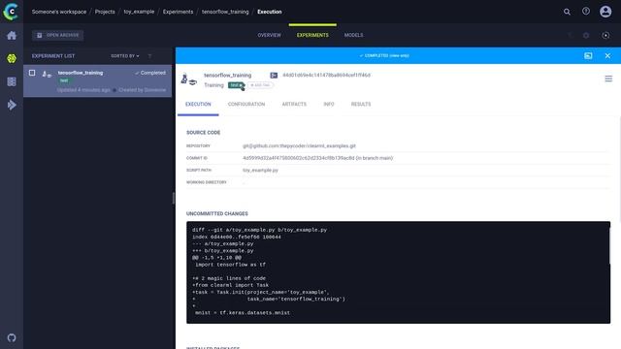Click the Source Code section heading
Screen dimensions: 621x349
click(203, 133)
